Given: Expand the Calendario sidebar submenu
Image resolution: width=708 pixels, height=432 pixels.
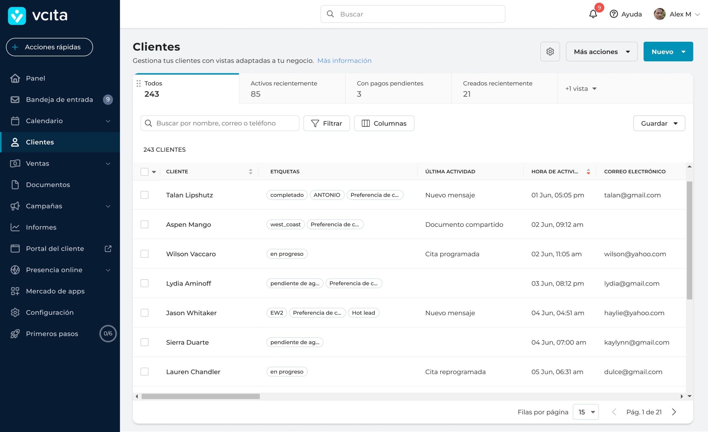Looking at the screenshot, I should click(x=108, y=121).
